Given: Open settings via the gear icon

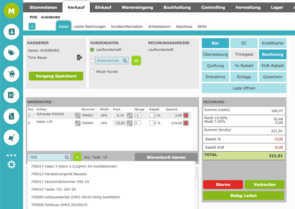Looking at the screenshot, I should 11,165.
